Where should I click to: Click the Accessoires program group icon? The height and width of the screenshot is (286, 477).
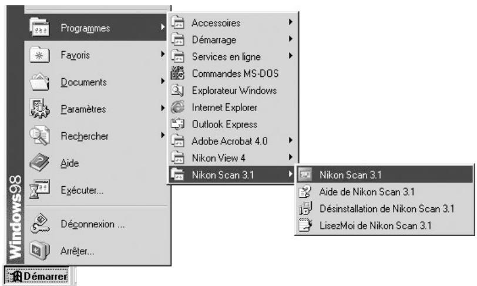point(177,22)
